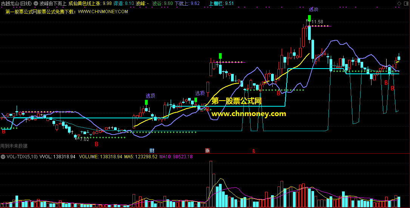Screen dimensions: 410x208
Task: Click the red B marker near 7.02 low
Action: (x=97, y=144)
